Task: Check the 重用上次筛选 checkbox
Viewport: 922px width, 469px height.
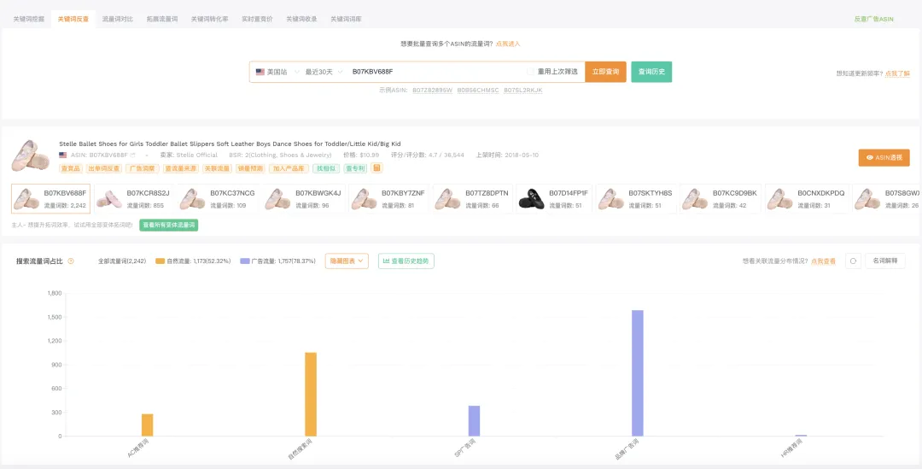Action: tap(530, 72)
